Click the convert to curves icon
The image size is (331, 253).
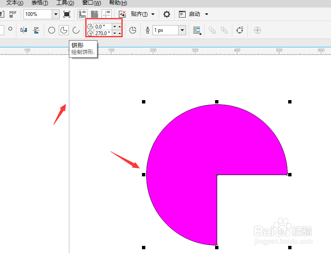[x=240, y=30]
